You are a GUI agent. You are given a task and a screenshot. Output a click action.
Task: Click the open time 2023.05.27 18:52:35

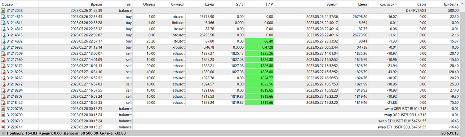point(87,102)
